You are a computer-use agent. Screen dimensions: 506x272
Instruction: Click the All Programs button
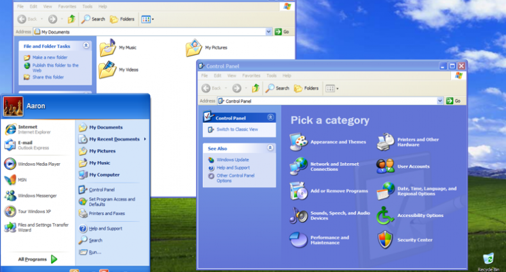pos(37,259)
